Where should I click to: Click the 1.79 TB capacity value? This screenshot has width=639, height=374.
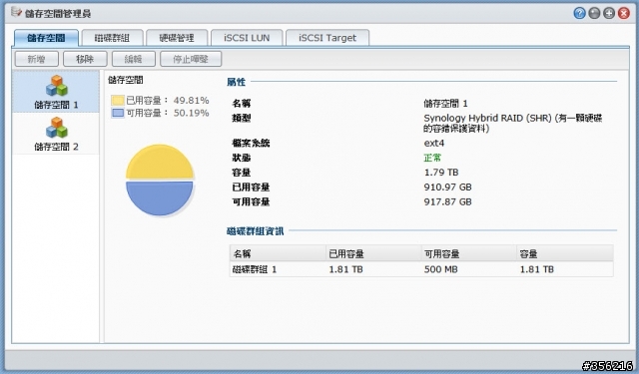coord(441,173)
